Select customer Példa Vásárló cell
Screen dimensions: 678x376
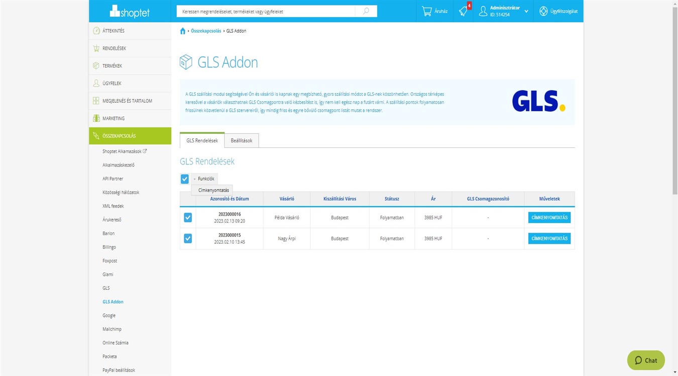click(x=287, y=218)
